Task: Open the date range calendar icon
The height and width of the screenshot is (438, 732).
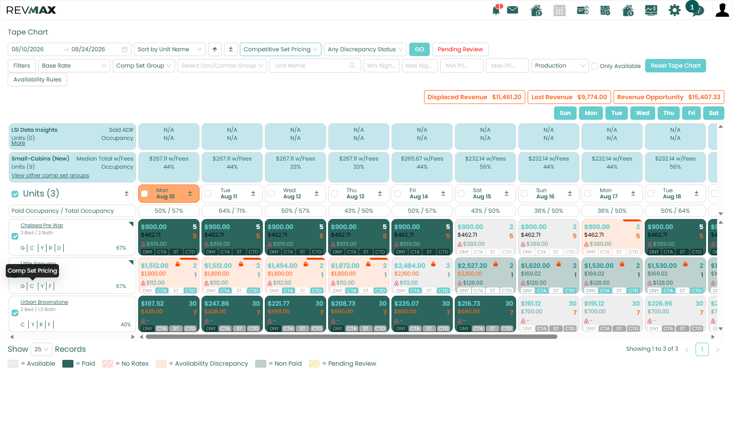Action: click(125, 49)
